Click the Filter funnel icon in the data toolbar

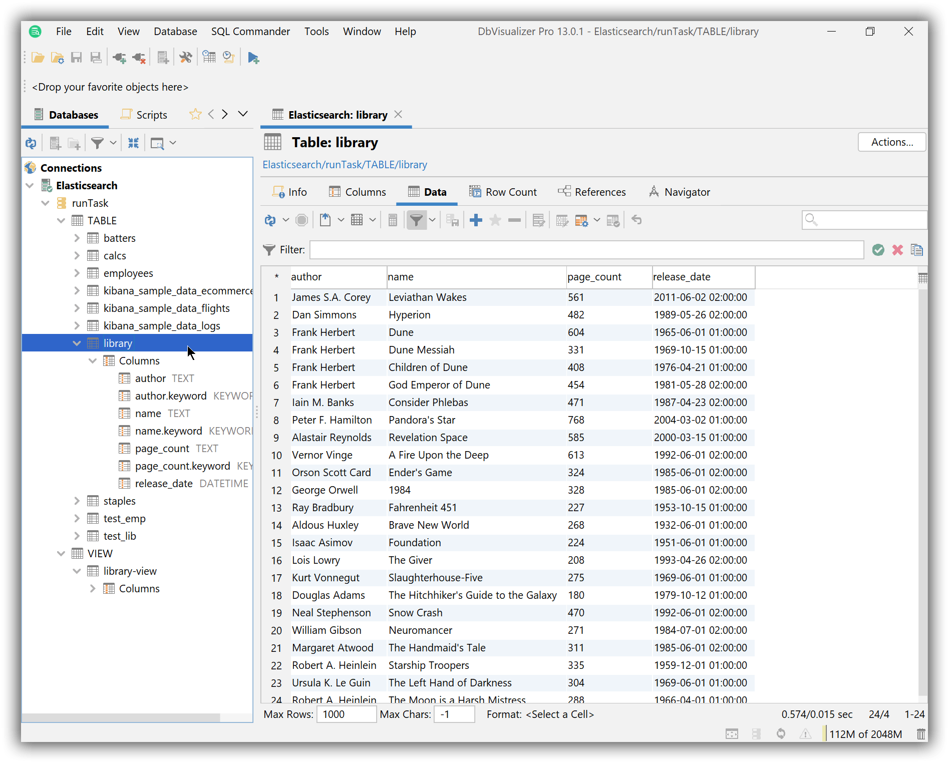point(417,220)
